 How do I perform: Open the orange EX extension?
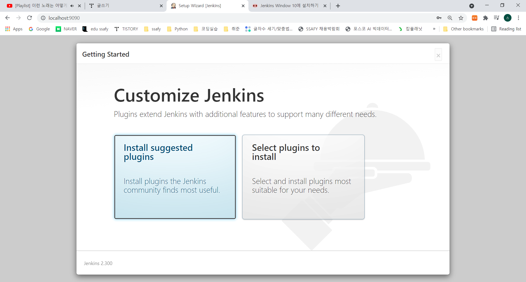474,18
